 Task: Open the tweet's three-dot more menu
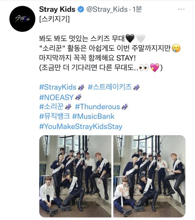point(181,9)
